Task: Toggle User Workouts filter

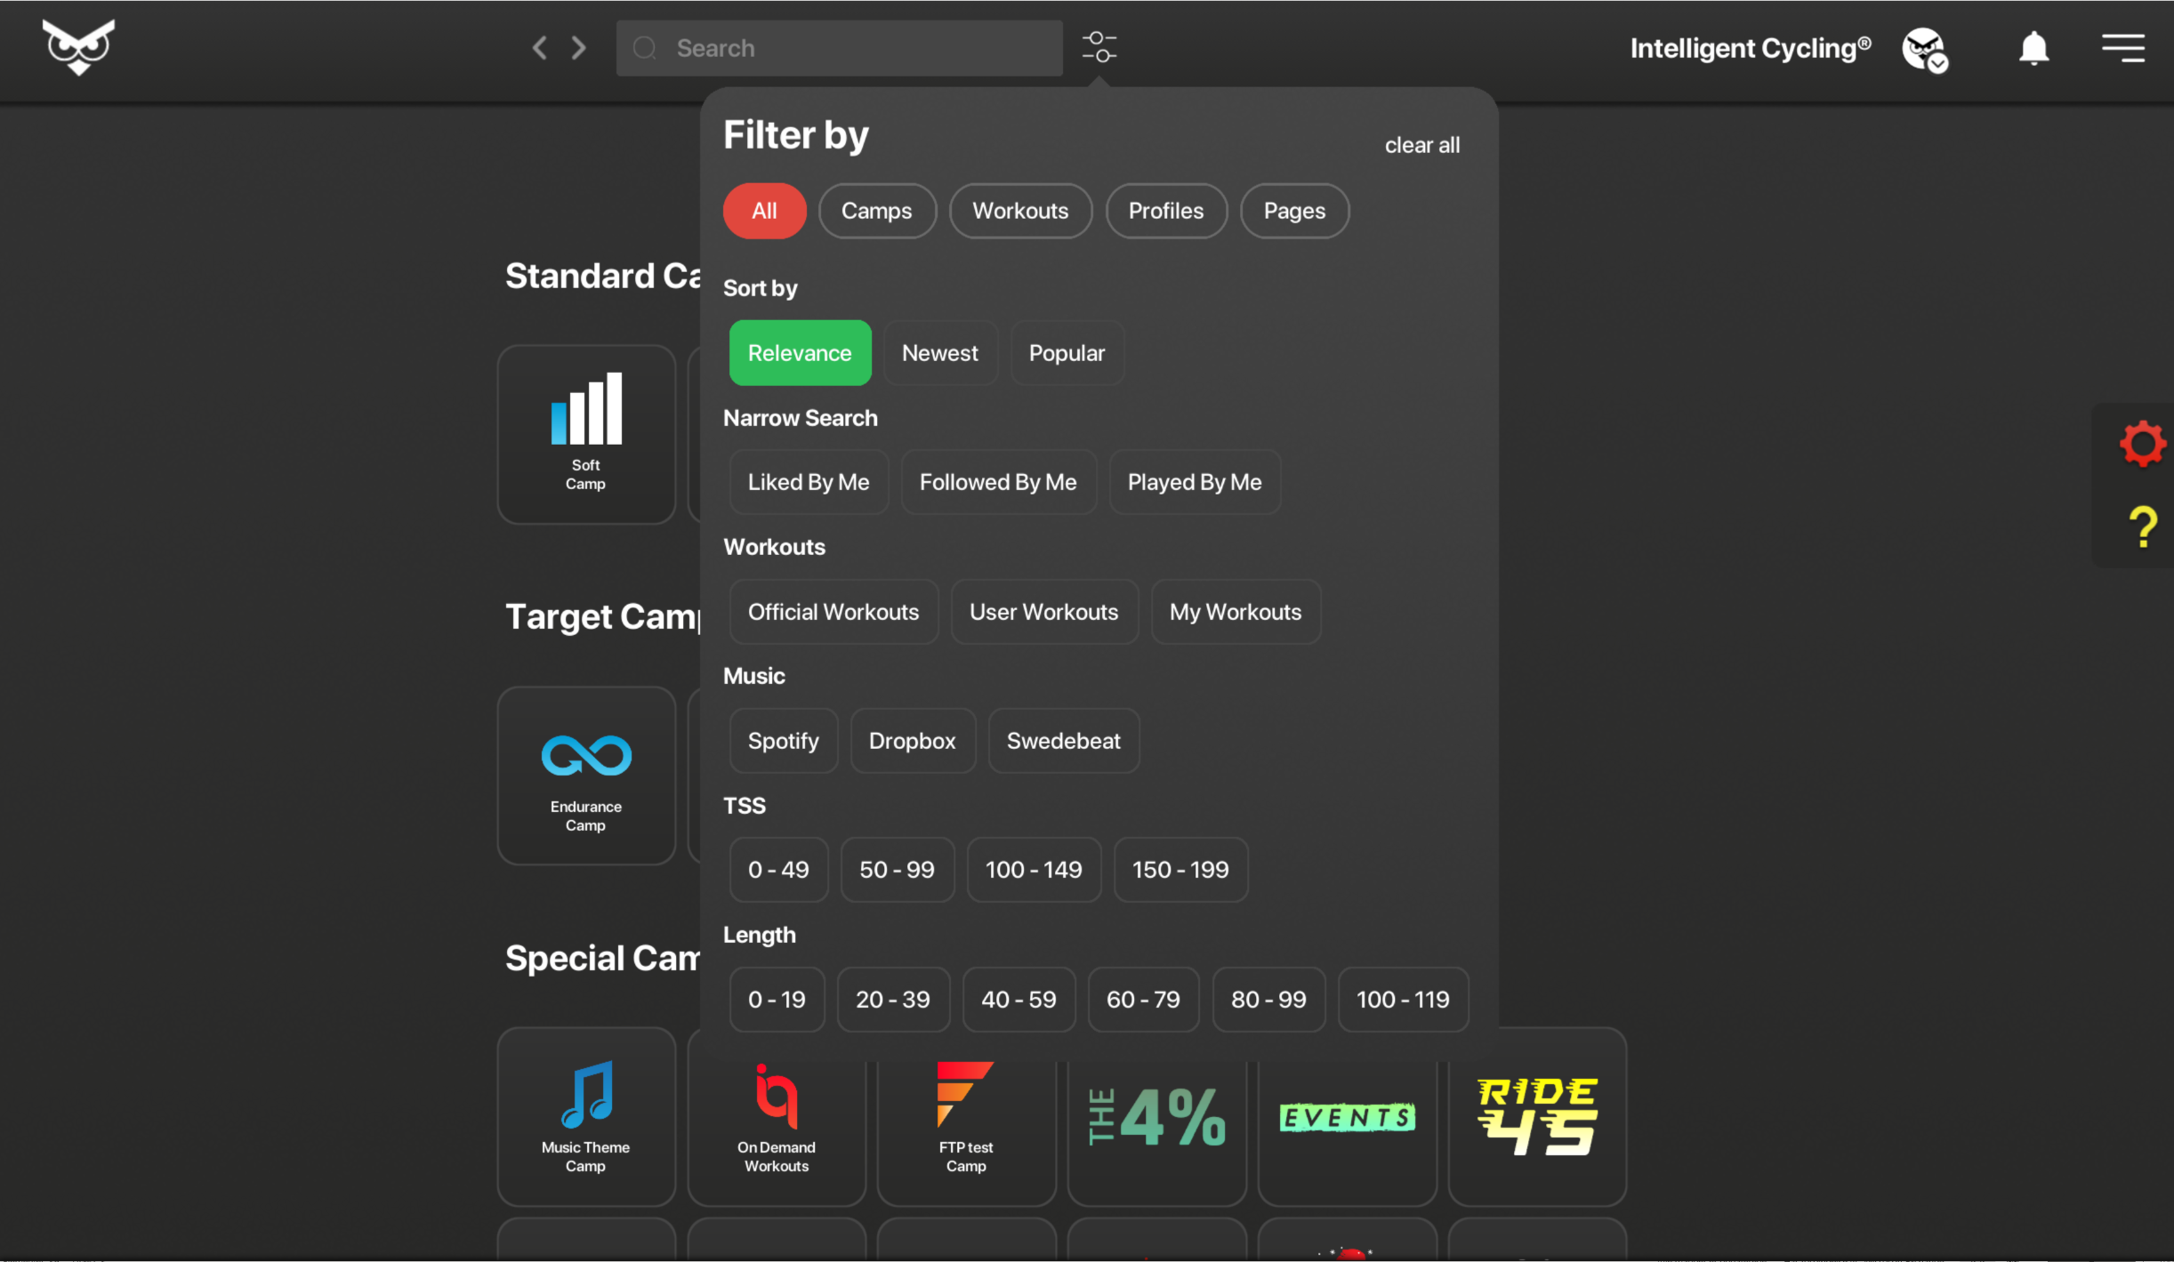Action: (x=1044, y=612)
